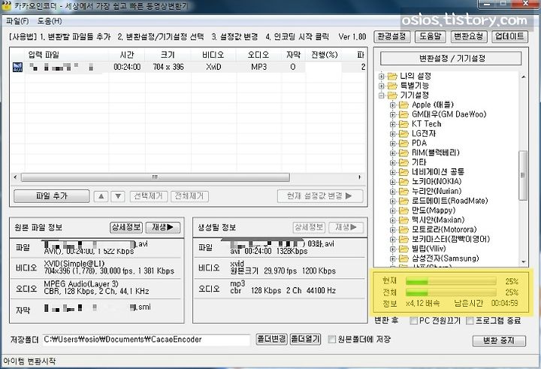Select LG전자 tree item
This screenshot has width=541, height=369.
424,134
